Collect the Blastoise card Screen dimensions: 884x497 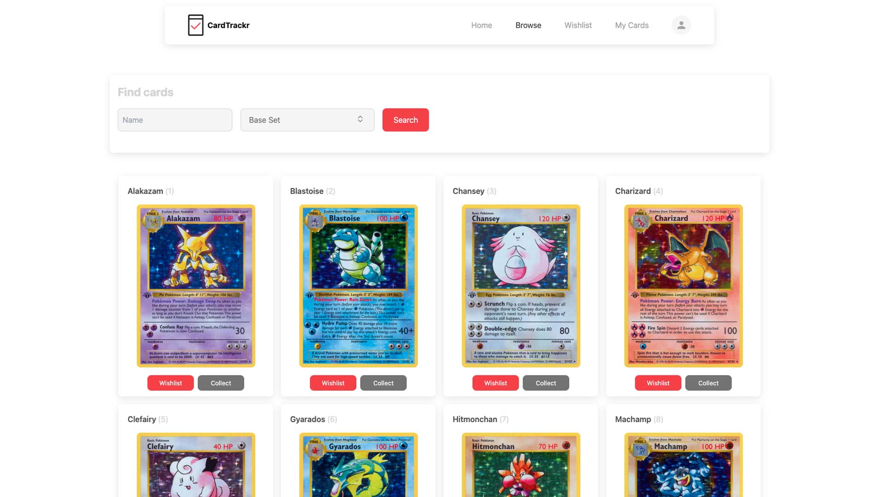pos(383,383)
